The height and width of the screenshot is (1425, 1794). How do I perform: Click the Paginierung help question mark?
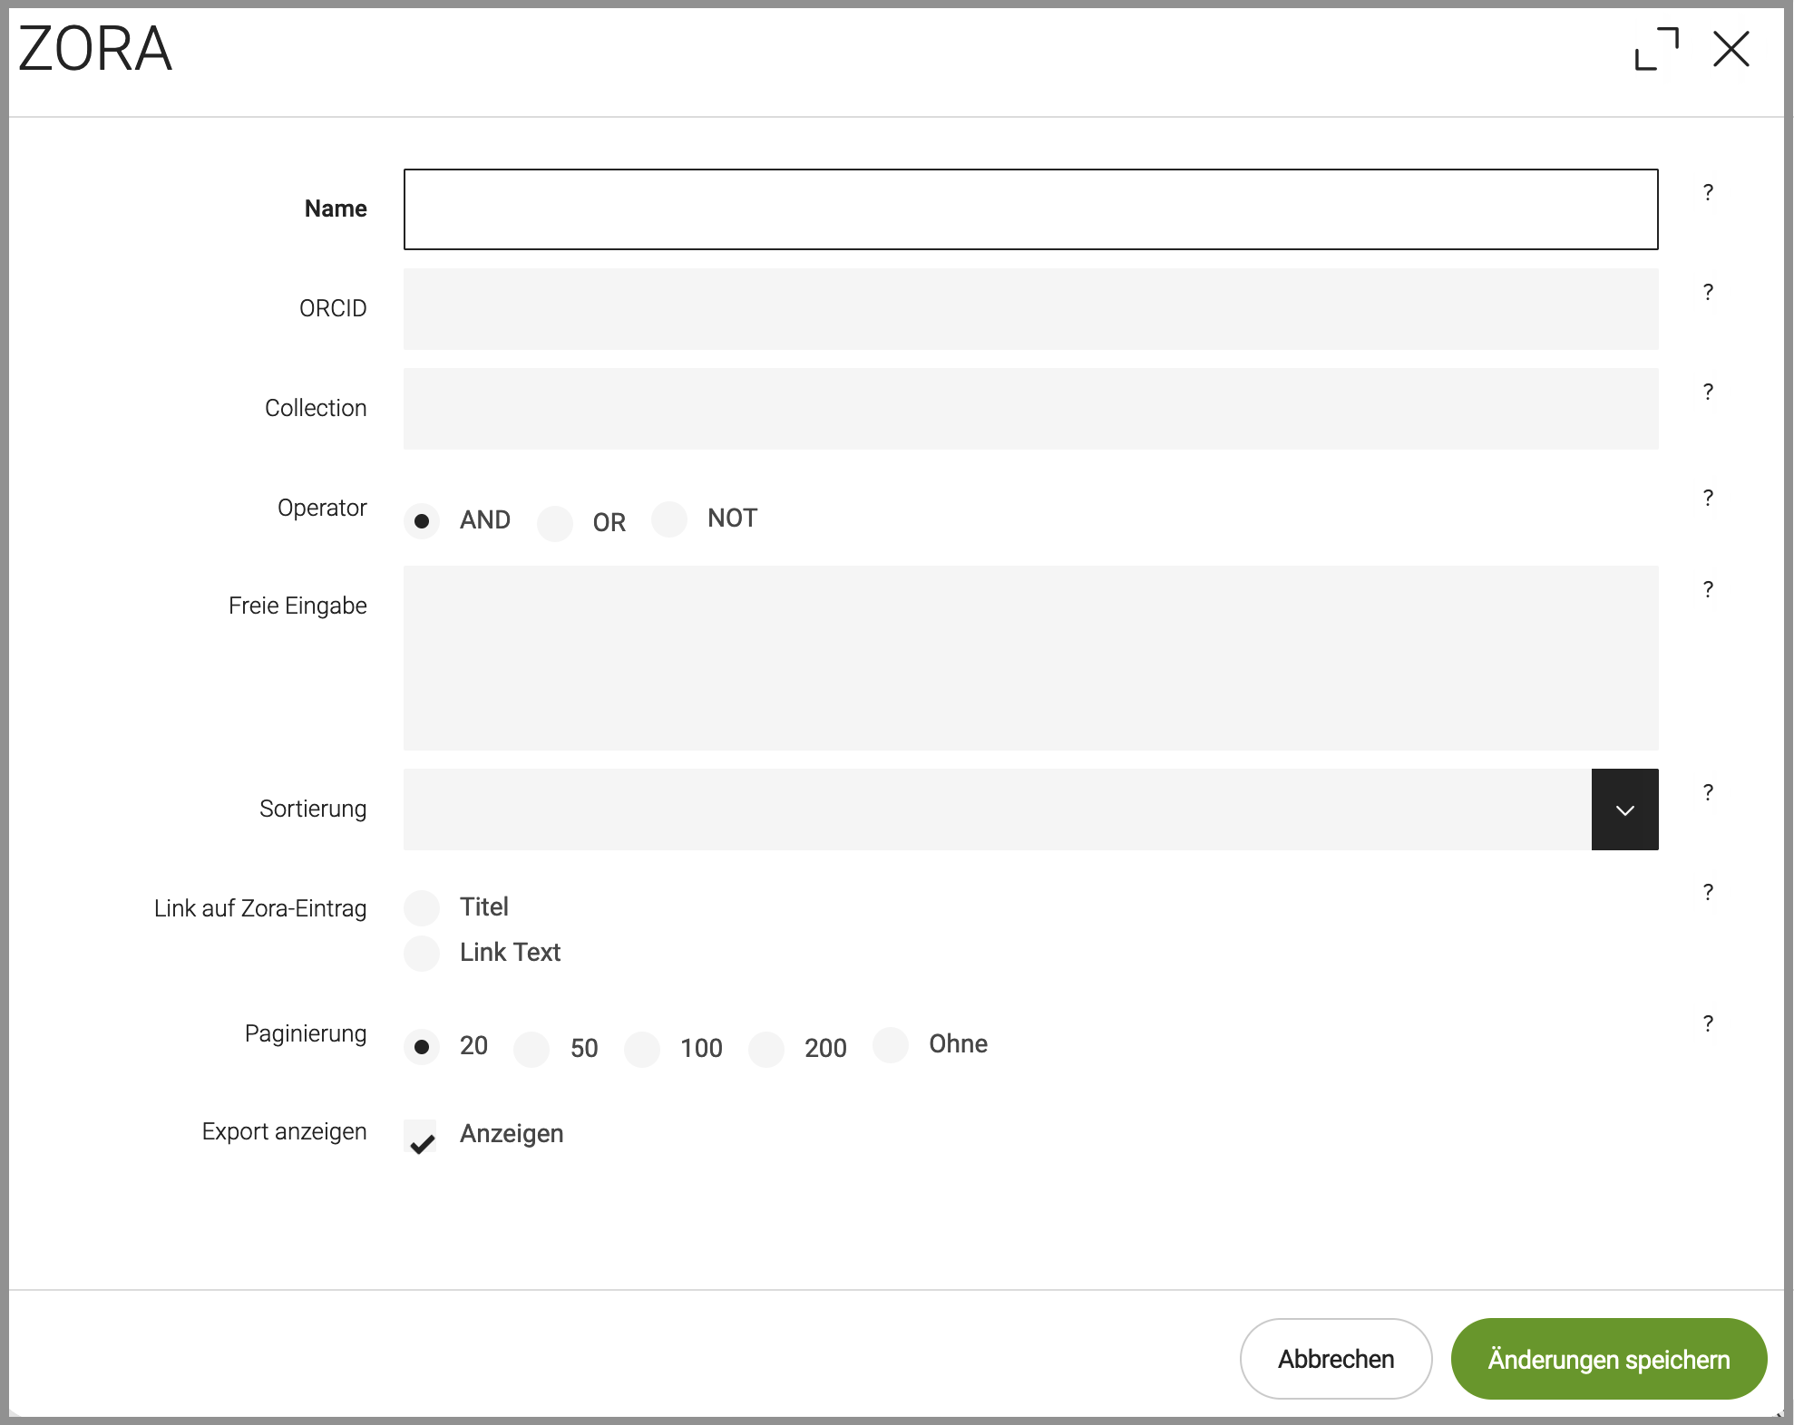point(1708,1023)
